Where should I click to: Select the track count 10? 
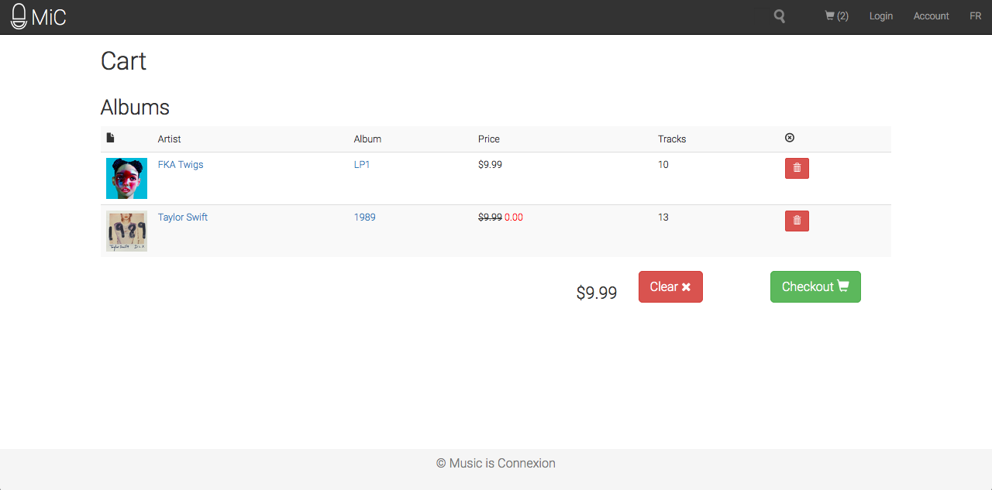(x=663, y=164)
